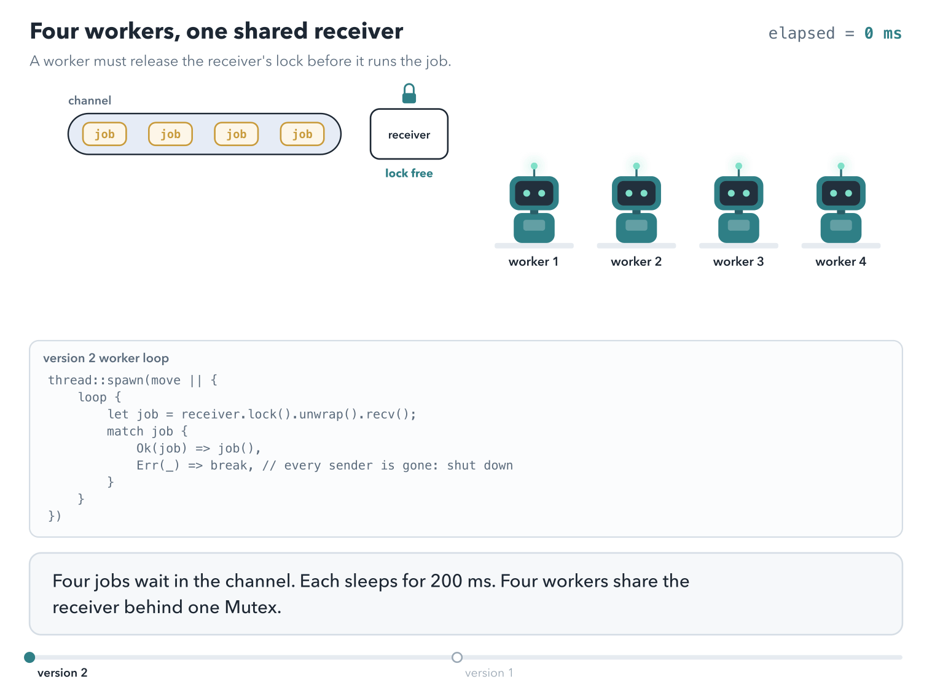Image resolution: width=932 pixels, height=696 pixels.
Task: Click the "elapsed = 0 ms" readout
Action: tap(835, 33)
